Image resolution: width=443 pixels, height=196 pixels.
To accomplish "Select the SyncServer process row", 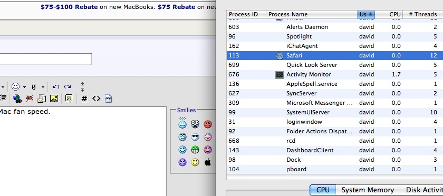I will pos(335,93).
